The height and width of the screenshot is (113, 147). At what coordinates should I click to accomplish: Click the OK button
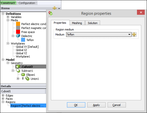pos(76,105)
